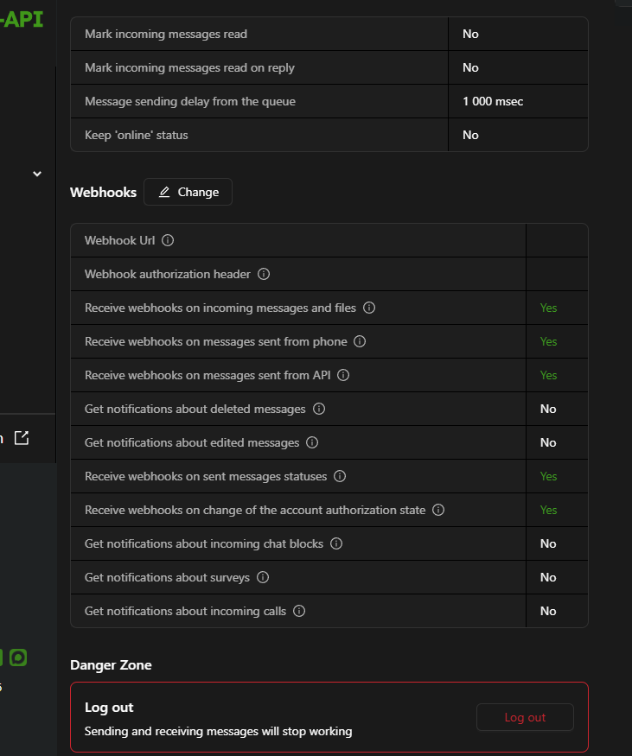Open the external link icon in sidebar
The image size is (632, 756).
tap(22, 438)
